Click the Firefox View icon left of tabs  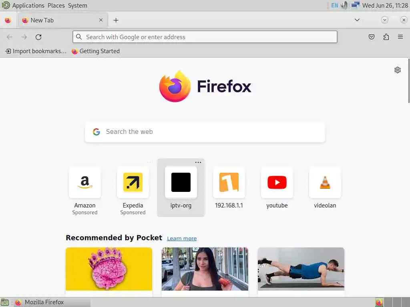(8, 20)
